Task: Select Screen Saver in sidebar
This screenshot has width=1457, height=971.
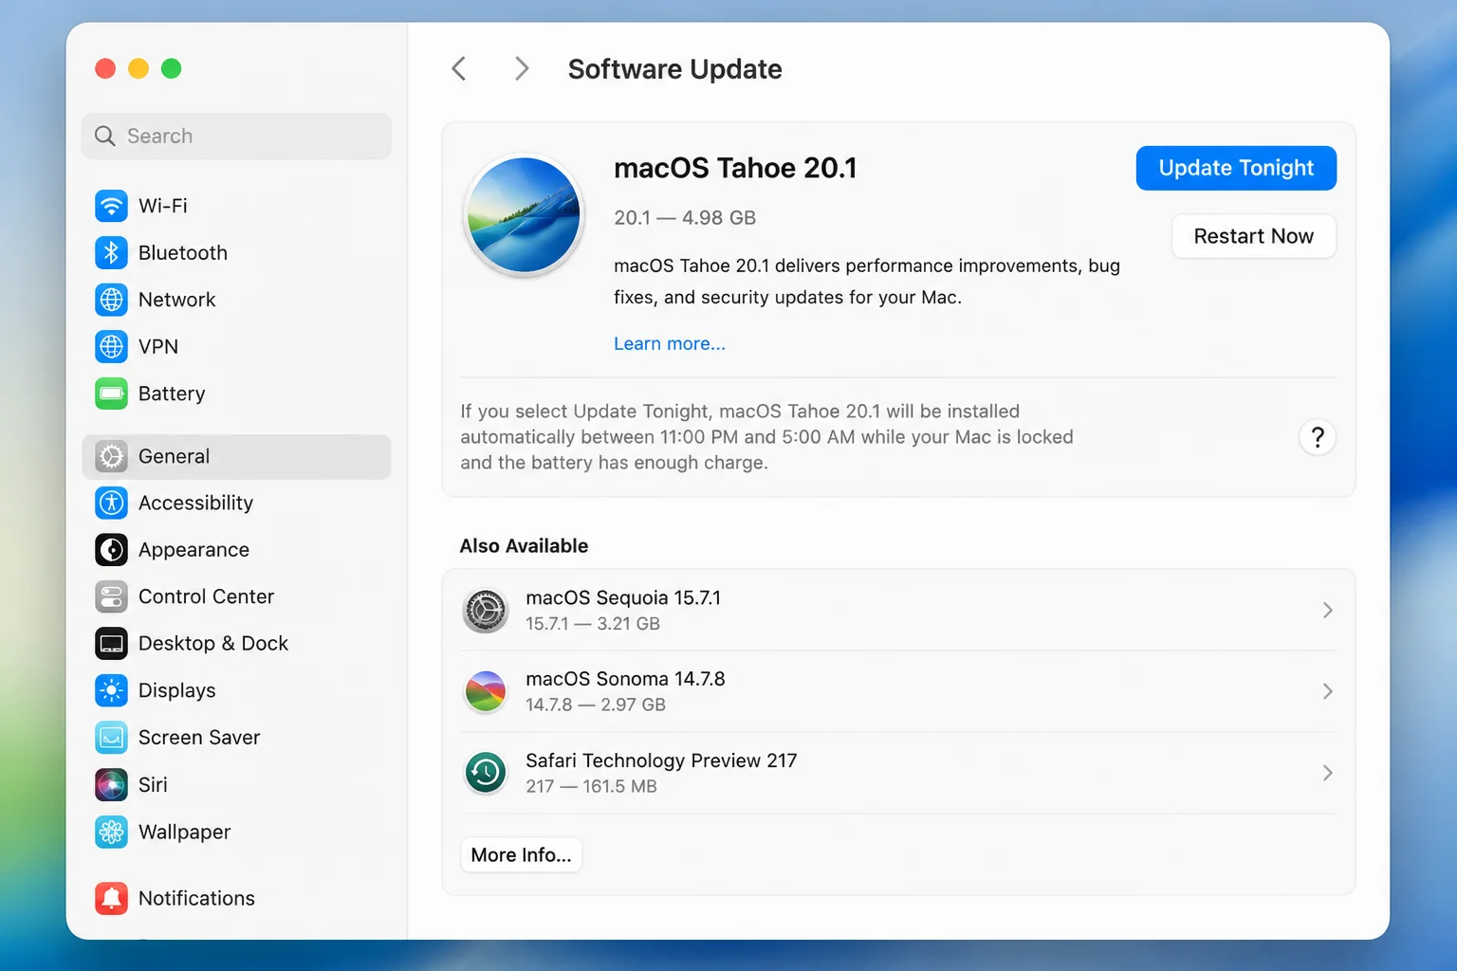Action: coord(236,738)
